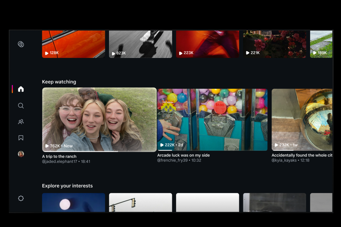Open the Search magnifier icon
Screen dimensions: 341x227
[x=21, y=106]
